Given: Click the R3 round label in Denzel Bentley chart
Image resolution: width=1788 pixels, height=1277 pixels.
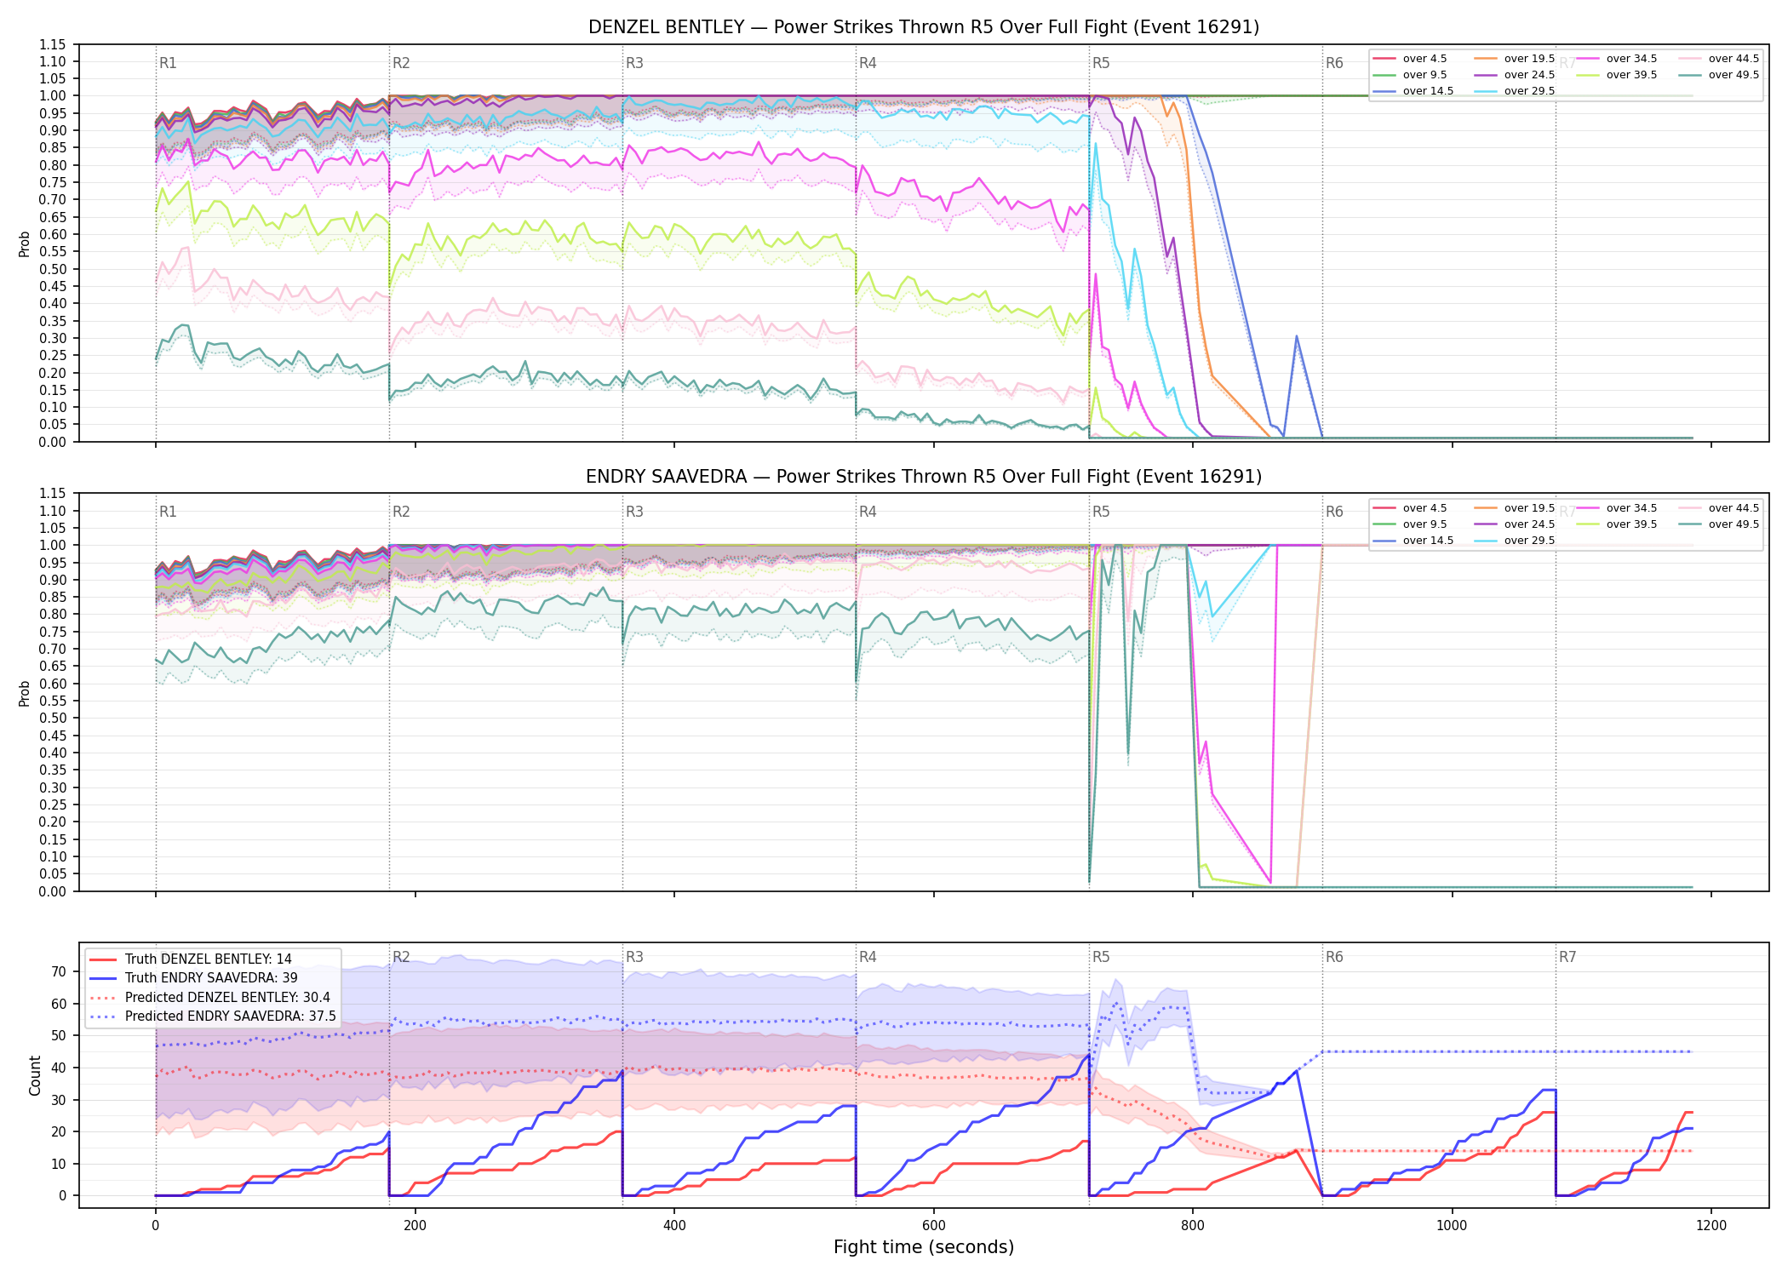Looking at the screenshot, I should (x=634, y=63).
